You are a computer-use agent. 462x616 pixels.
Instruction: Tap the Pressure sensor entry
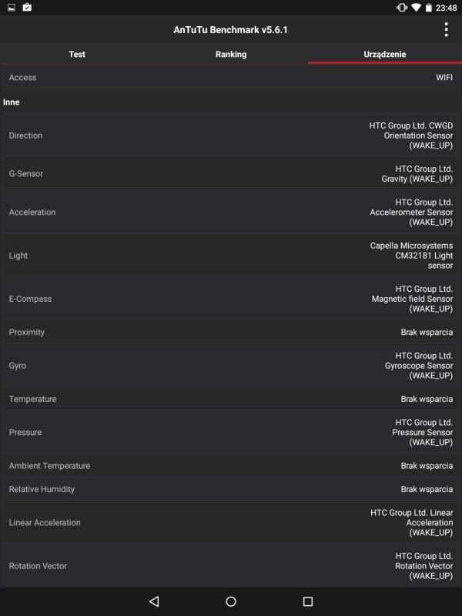(x=231, y=432)
